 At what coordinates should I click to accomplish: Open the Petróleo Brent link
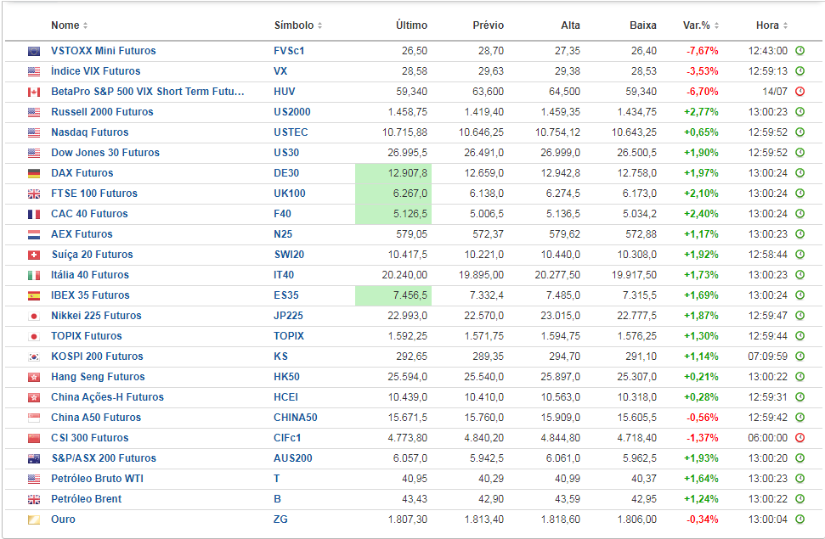pyautogui.click(x=86, y=499)
